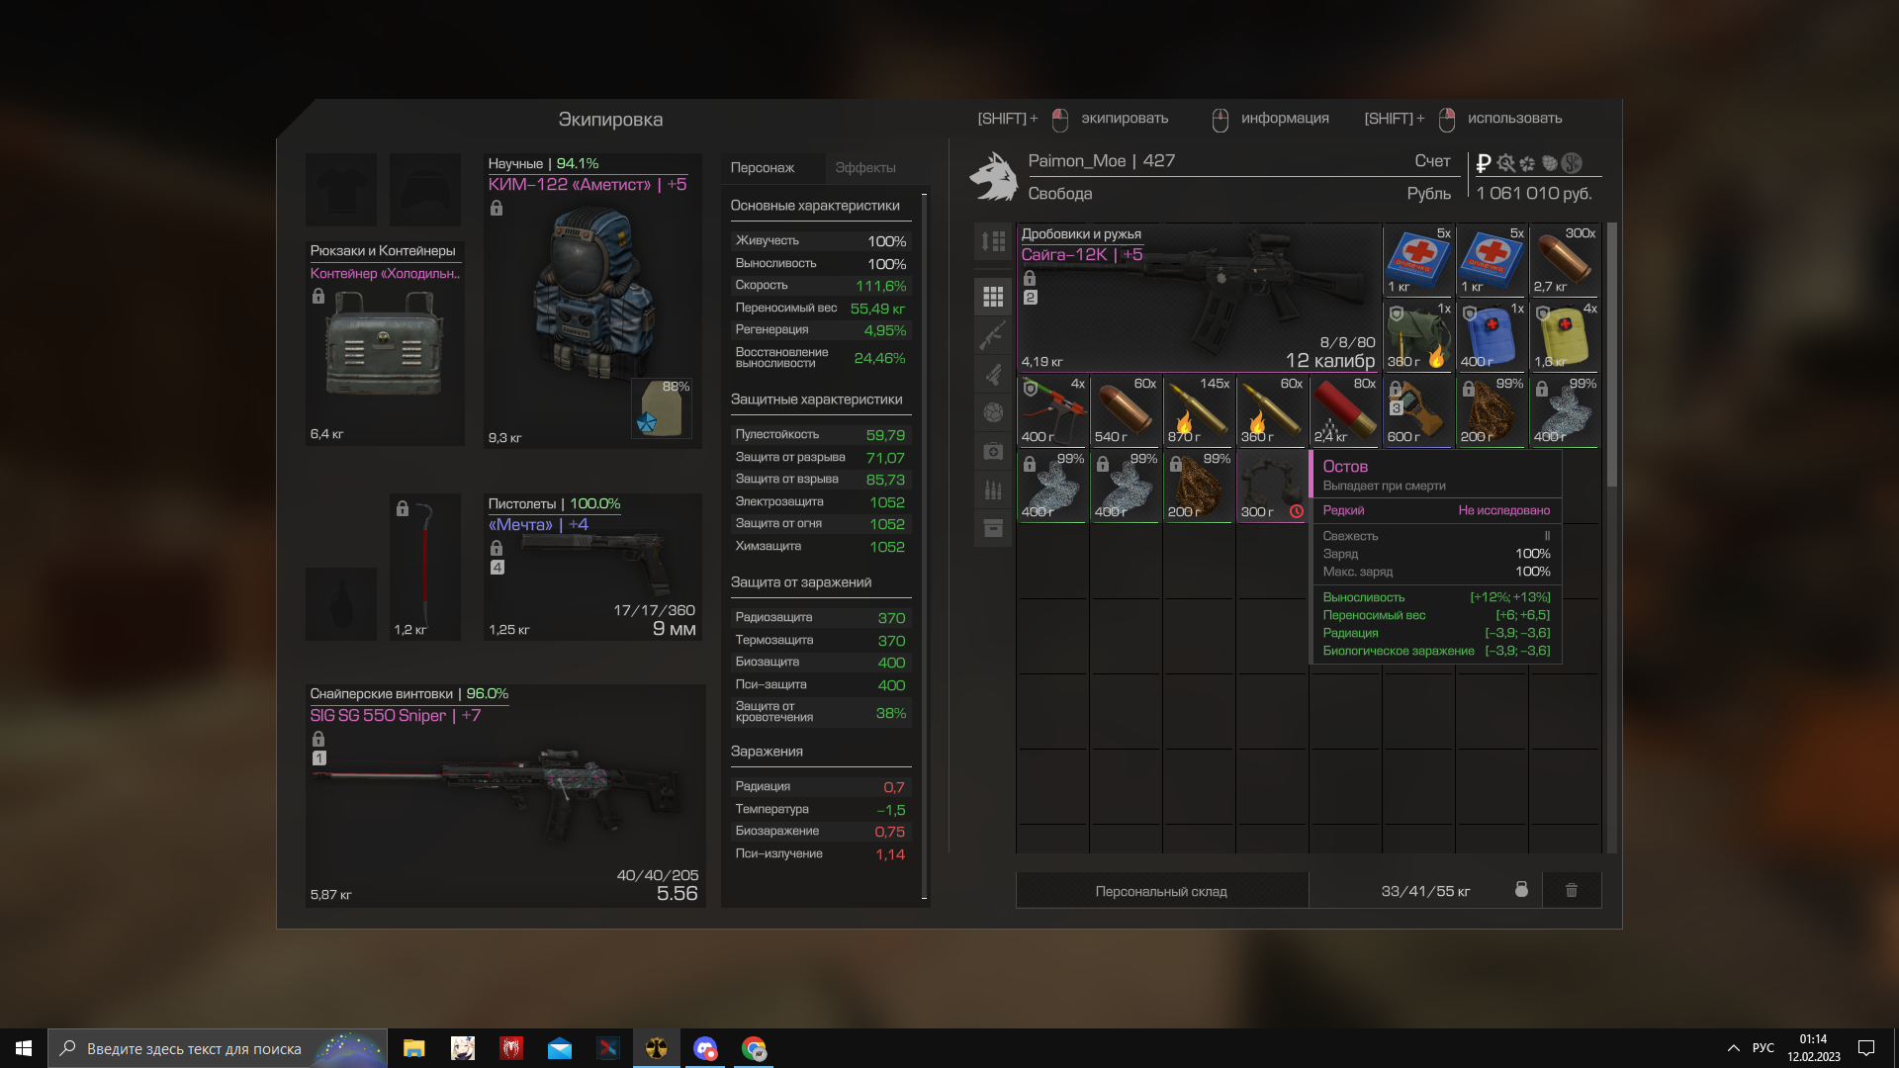Viewport: 1899px width, 1068px height.
Task: Open the Spider-Man game taskbar icon
Action: click(x=511, y=1048)
